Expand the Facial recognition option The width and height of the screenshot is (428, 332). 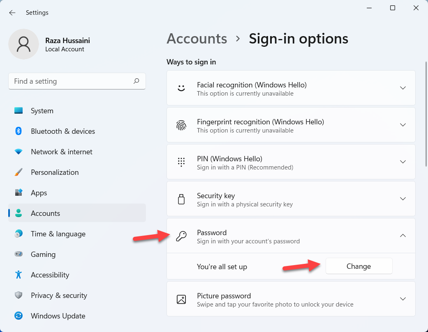point(403,88)
